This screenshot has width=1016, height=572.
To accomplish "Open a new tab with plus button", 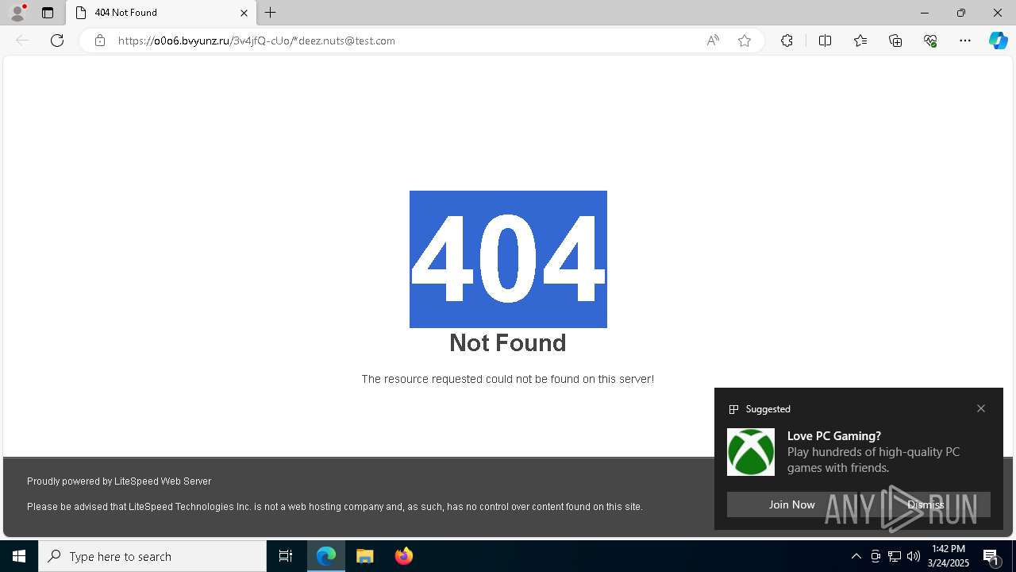I will (x=271, y=13).
